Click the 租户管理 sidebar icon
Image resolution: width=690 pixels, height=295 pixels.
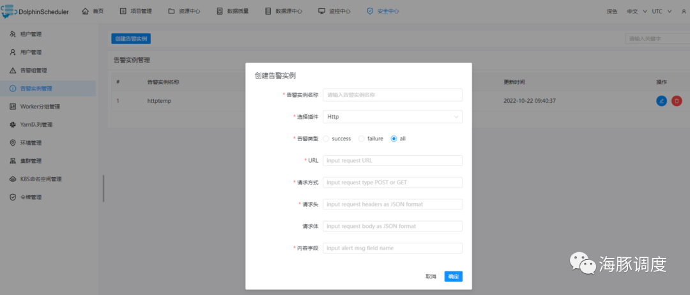point(13,34)
